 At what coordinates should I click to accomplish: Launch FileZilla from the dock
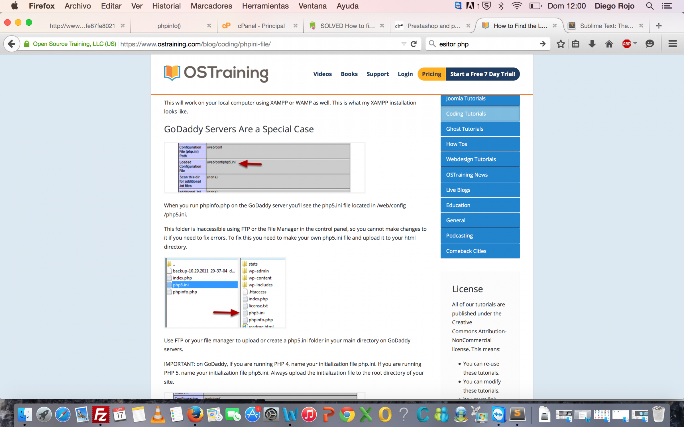[x=101, y=414]
